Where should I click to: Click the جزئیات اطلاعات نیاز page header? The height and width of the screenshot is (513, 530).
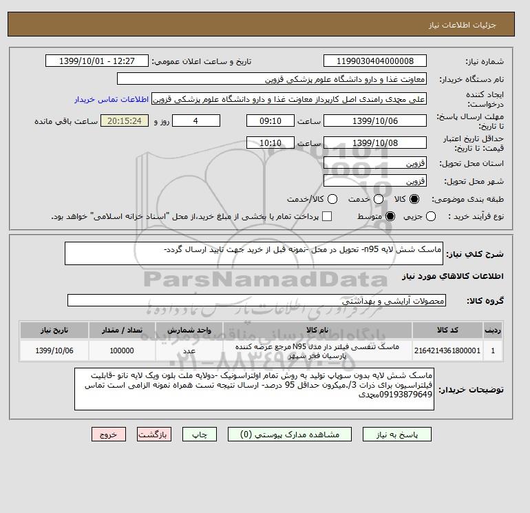(462, 25)
